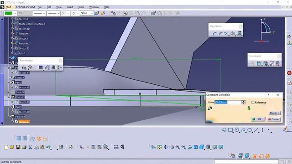Select the Rectangle sketch tool
292x164 pixels.
point(230,130)
